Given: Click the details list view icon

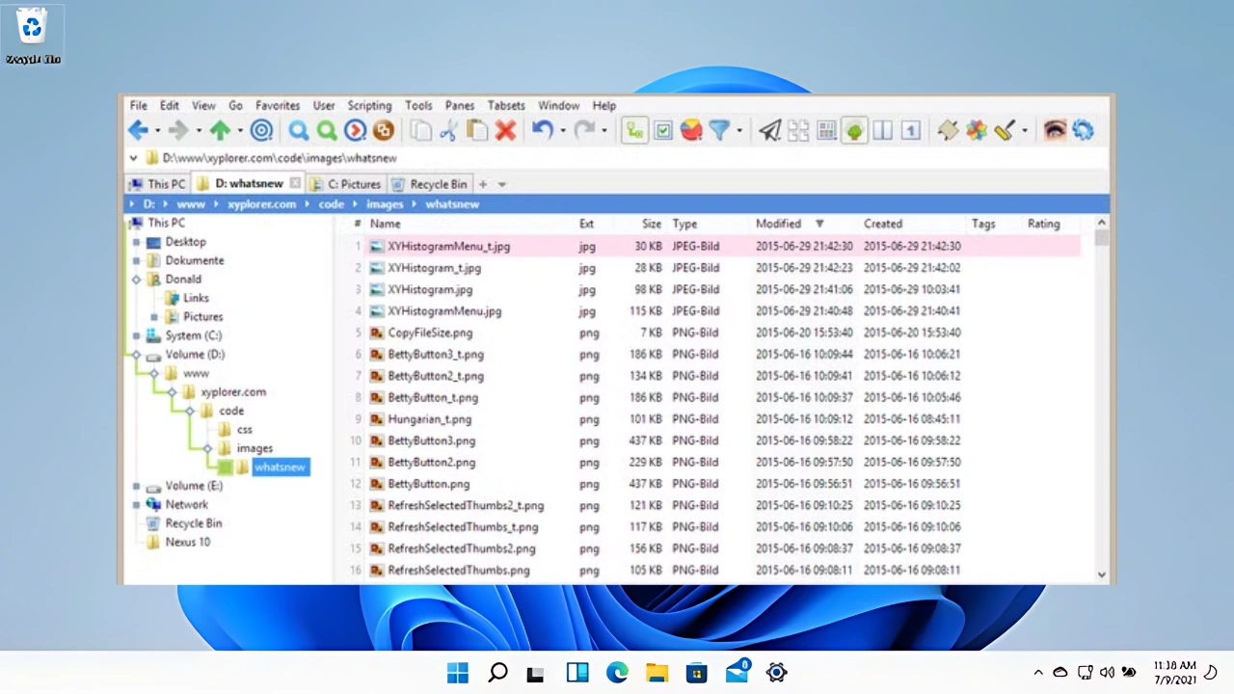Looking at the screenshot, I should [826, 130].
